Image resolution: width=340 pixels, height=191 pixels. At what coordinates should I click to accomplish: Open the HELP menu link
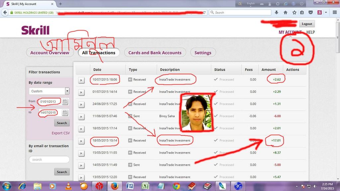click(310, 32)
